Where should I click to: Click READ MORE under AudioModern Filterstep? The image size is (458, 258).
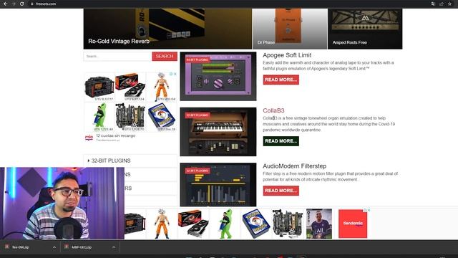[281, 191]
